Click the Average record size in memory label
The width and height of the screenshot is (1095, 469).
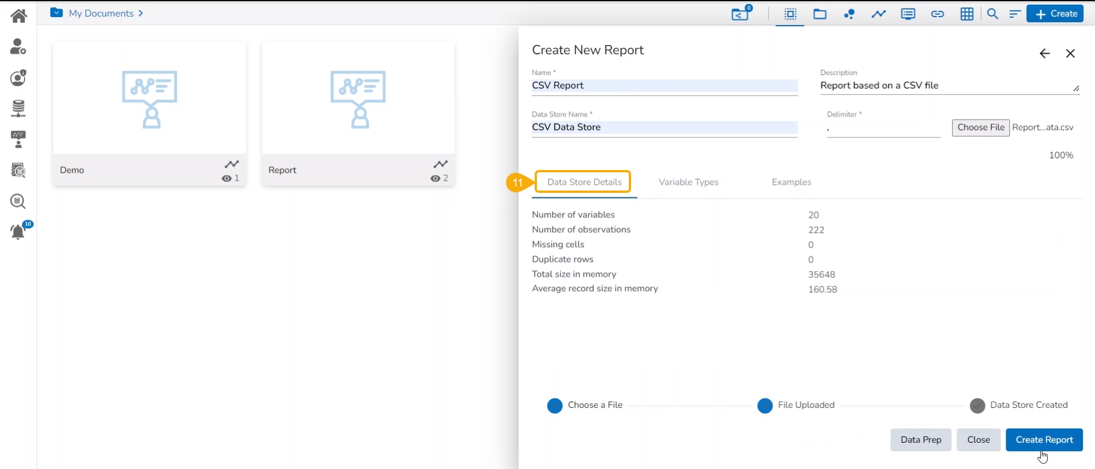point(595,289)
